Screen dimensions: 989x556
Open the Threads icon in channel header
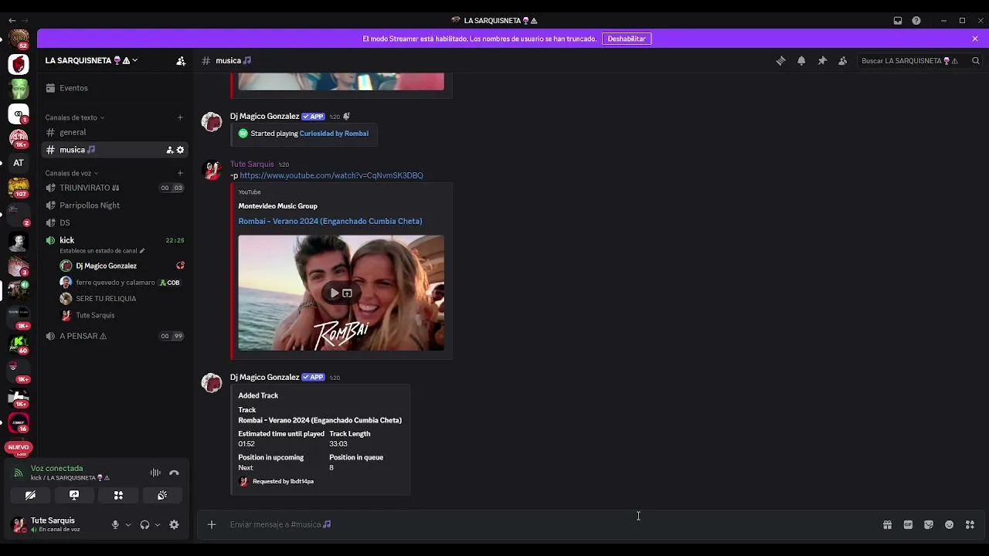coord(780,61)
